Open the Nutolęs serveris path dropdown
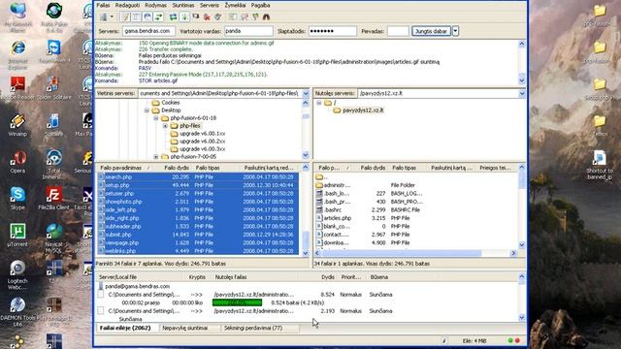The width and height of the screenshot is (621, 349). 522,93
